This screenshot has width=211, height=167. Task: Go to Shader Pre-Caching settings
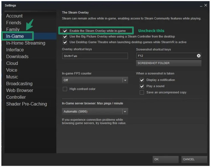coord(27,104)
